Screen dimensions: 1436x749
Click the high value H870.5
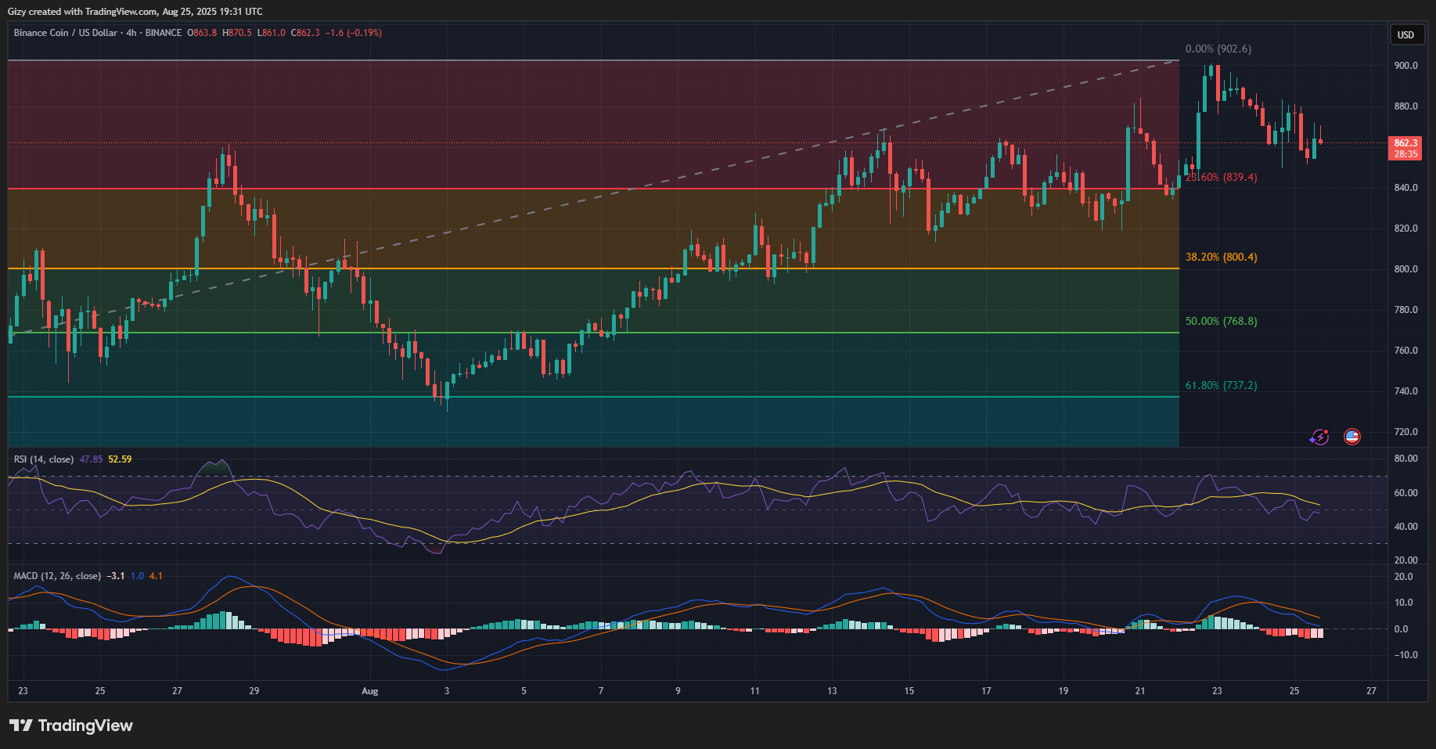[237, 33]
